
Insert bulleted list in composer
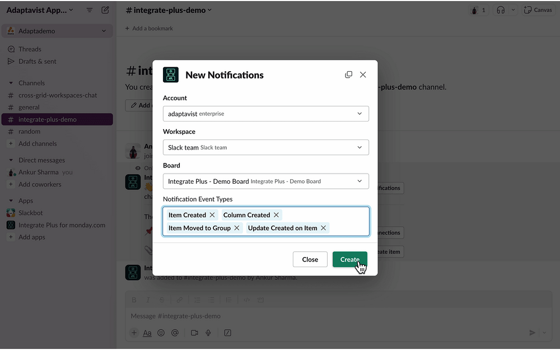[x=211, y=300]
